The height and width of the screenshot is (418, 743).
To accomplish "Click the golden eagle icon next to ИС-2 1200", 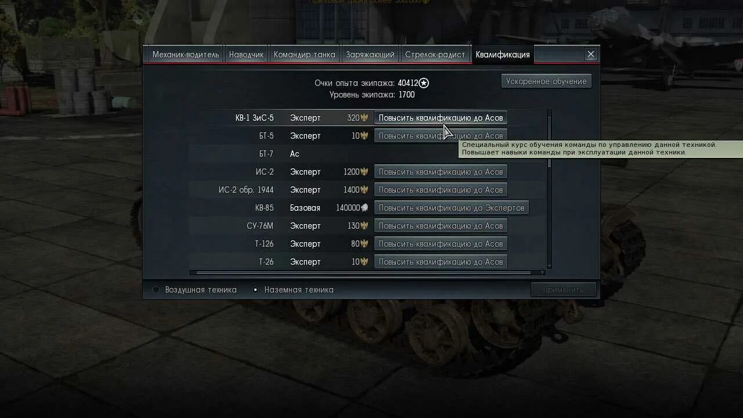I will (365, 172).
